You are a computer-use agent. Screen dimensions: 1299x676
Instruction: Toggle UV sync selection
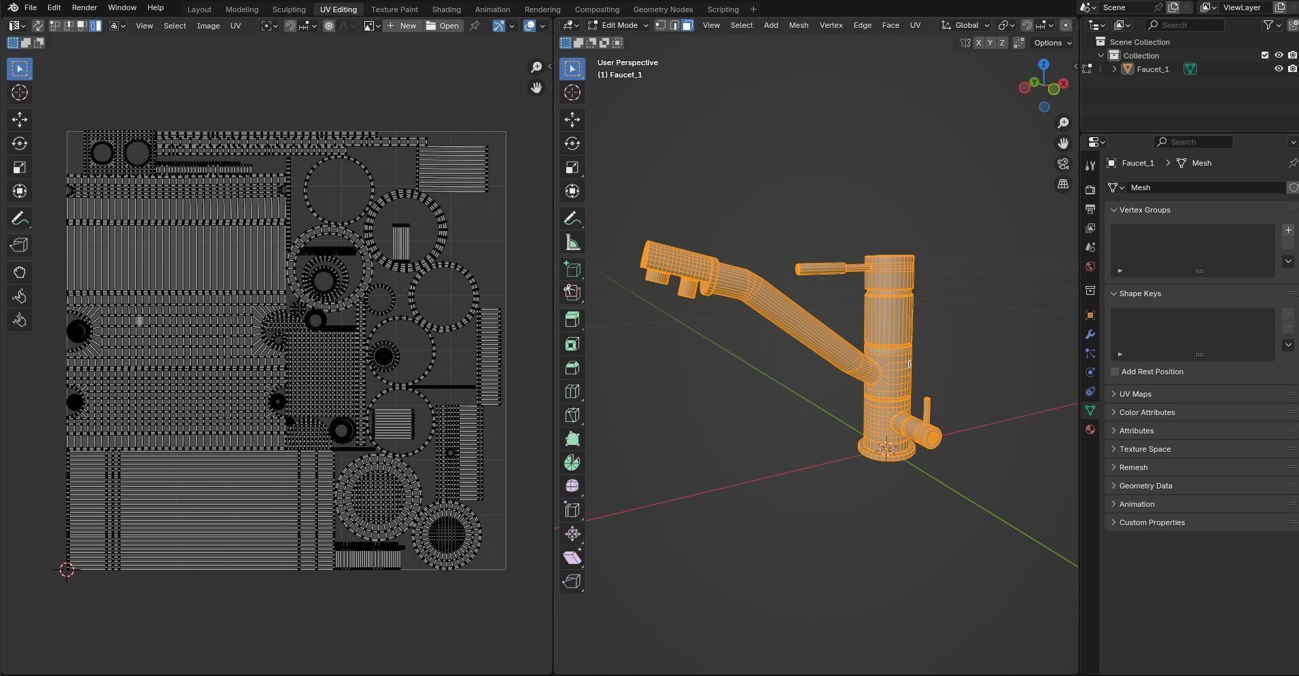click(37, 26)
